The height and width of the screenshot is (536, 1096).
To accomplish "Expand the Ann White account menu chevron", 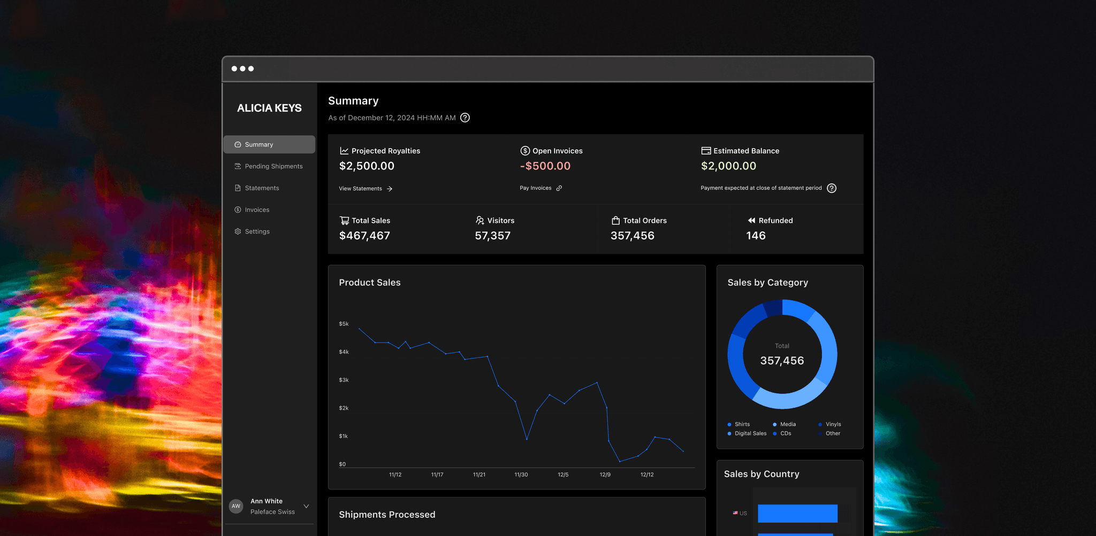I will [306, 506].
